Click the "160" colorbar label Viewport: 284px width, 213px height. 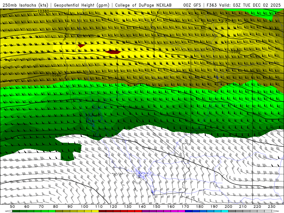(x=171, y=207)
